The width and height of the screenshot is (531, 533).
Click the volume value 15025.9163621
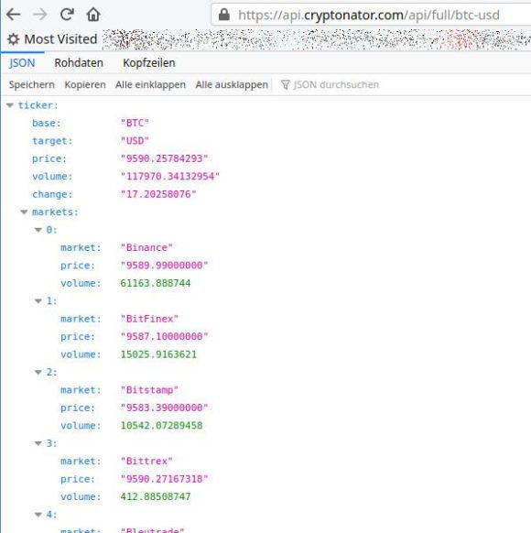click(158, 354)
